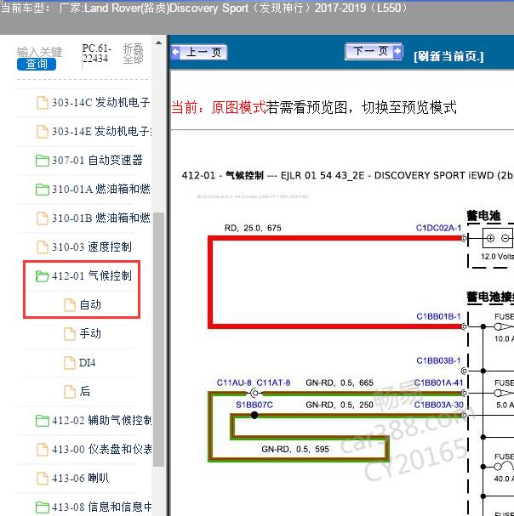Click the page icon beside 303-14E

tap(42, 132)
